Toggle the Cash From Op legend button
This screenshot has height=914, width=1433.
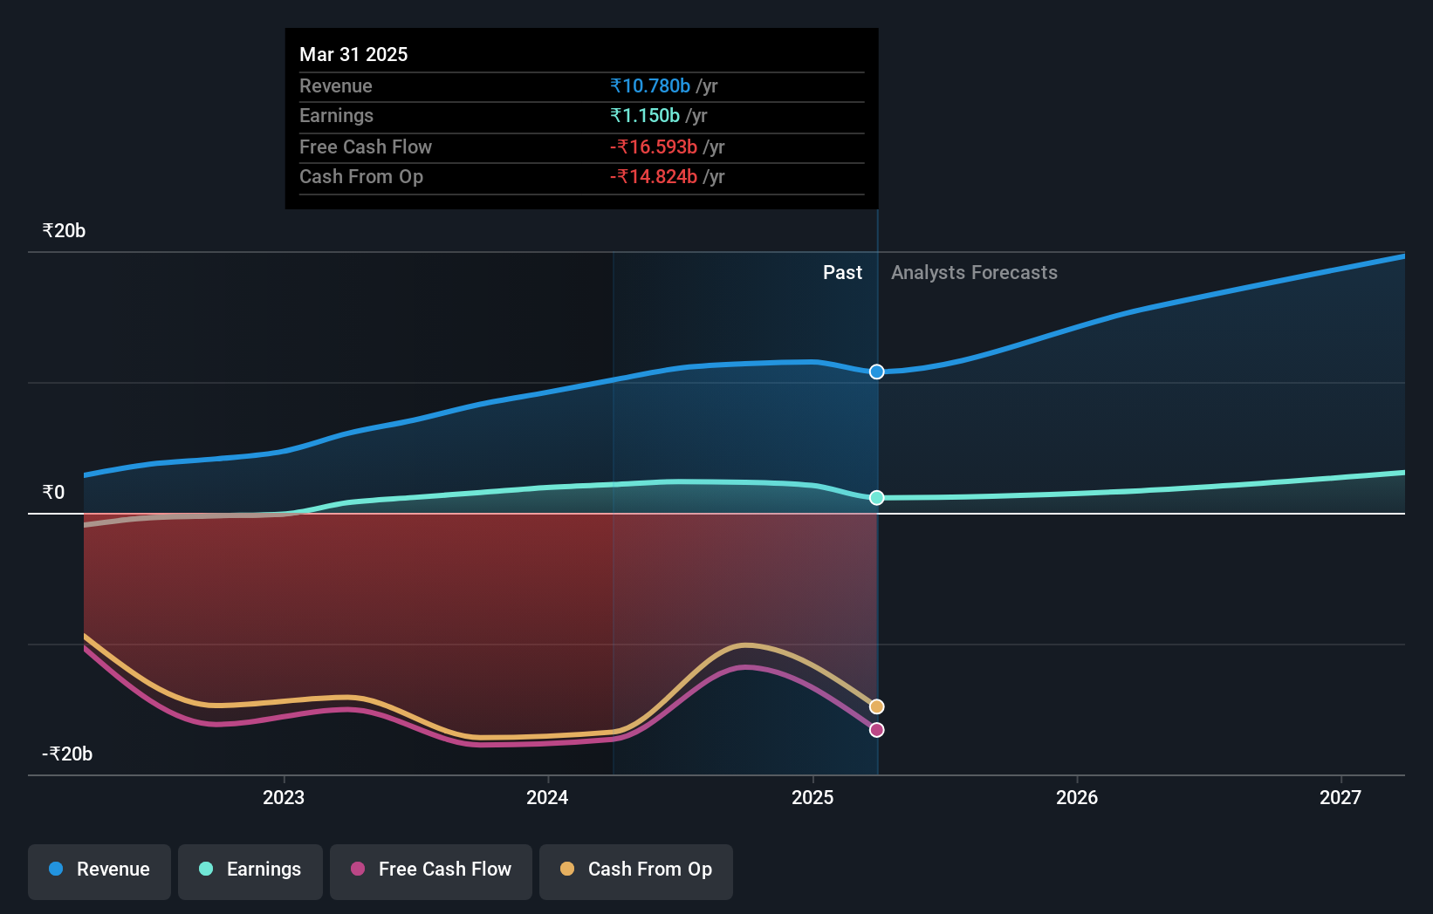point(636,871)
